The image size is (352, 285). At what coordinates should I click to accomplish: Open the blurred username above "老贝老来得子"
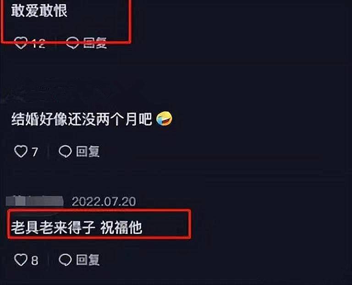tap(34, 201)
